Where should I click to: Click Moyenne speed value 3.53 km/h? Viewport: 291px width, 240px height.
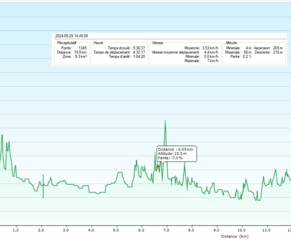[x=210, y=48]
